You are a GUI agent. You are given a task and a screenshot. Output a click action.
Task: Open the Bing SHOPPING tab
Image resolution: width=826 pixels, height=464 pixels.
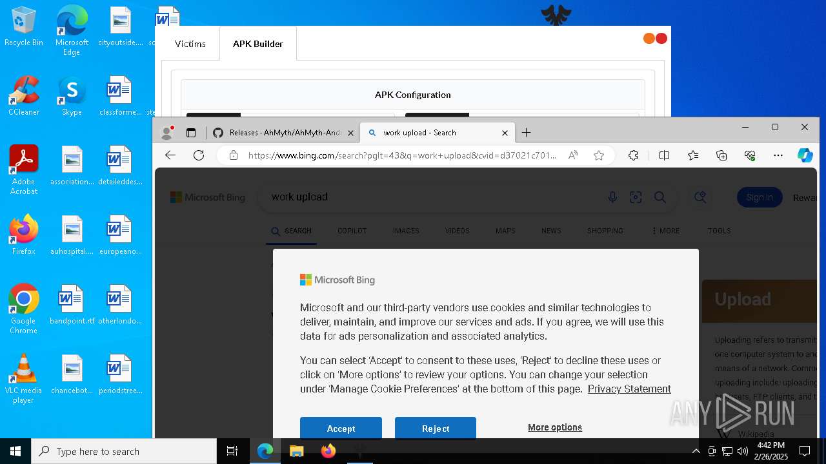coord(605,231)
